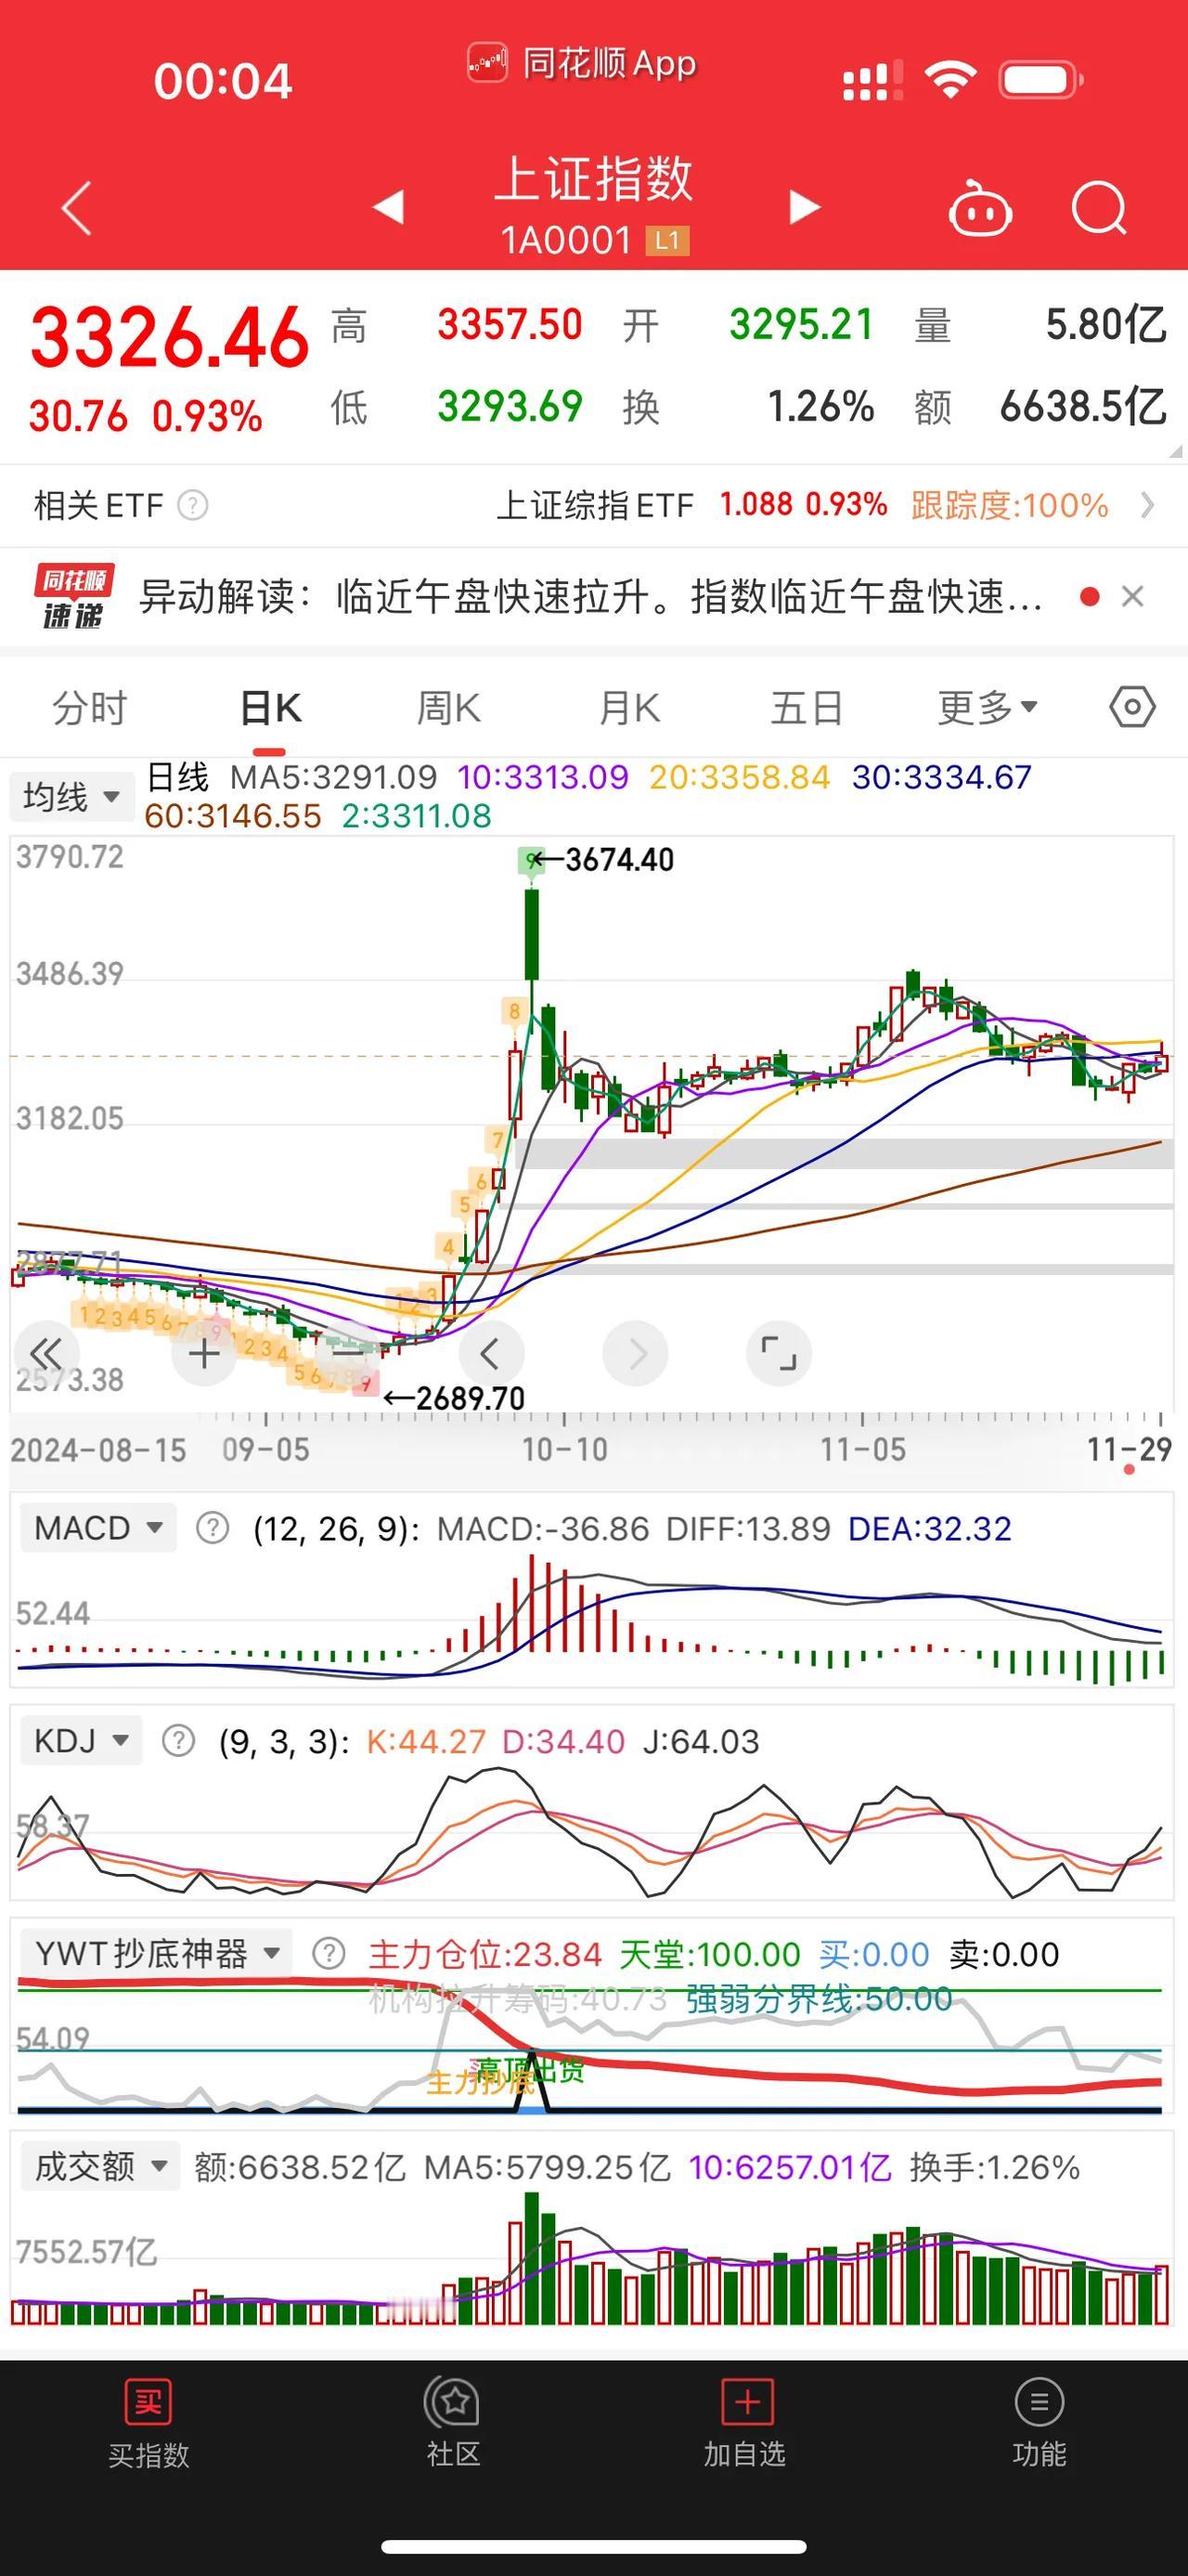Tap the 额:6638.52亿 value
This screenshot has width=1188, height=2576.
[300, 2167]
